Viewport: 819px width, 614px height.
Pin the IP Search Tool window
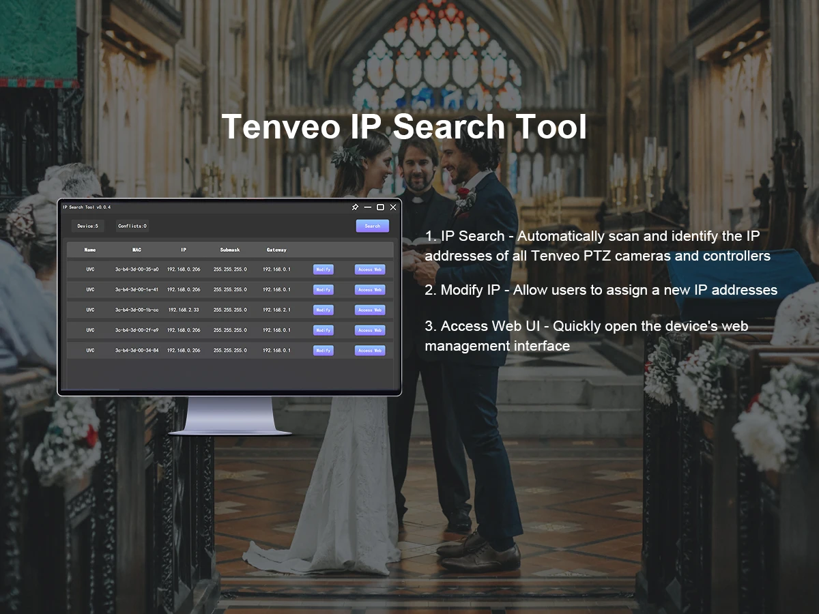[355, 207]
